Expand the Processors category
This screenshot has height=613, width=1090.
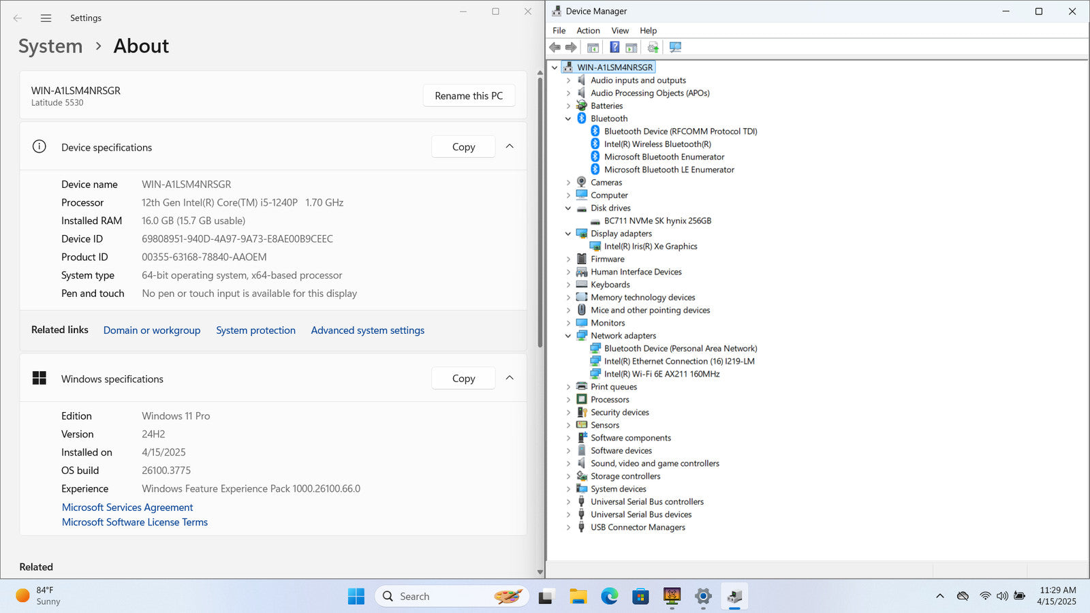pyautogui.click(x=568, y=400)
